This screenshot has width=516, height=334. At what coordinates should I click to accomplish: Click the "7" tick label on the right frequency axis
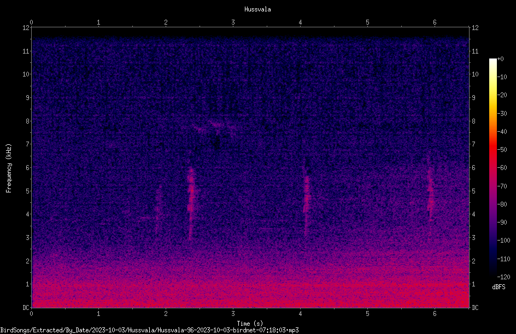pos(473,144)
